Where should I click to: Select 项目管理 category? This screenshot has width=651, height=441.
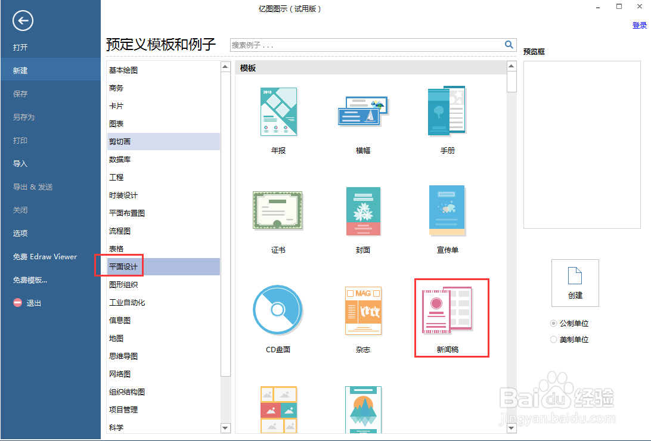[x=163, y=409]
